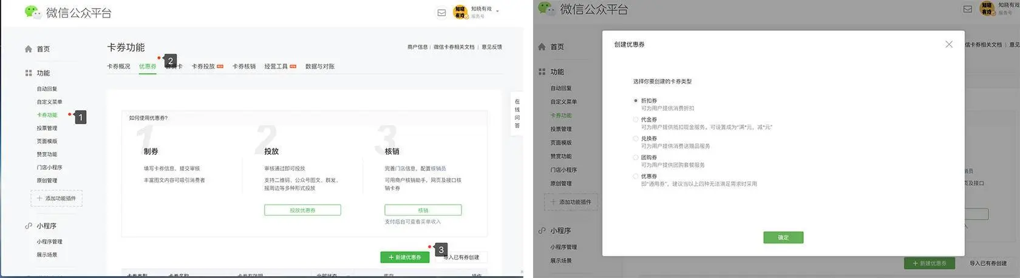Viewport: 1020px width, 278px height.
Task: Open 展示场景 in the left screenshot sidebar
Action: (47, 255)
